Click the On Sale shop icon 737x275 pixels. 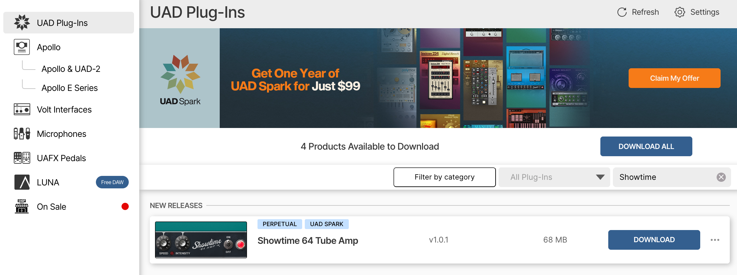22,206
